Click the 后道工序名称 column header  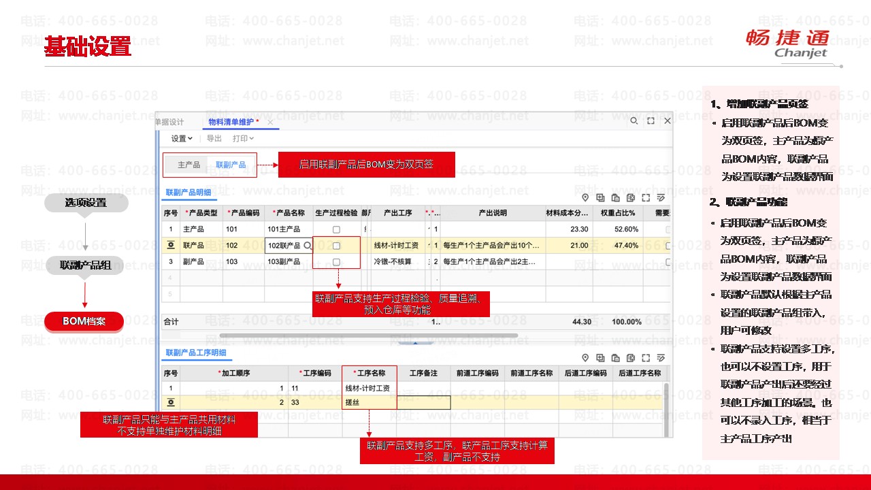pyautogui.click(x=639, y=373)
